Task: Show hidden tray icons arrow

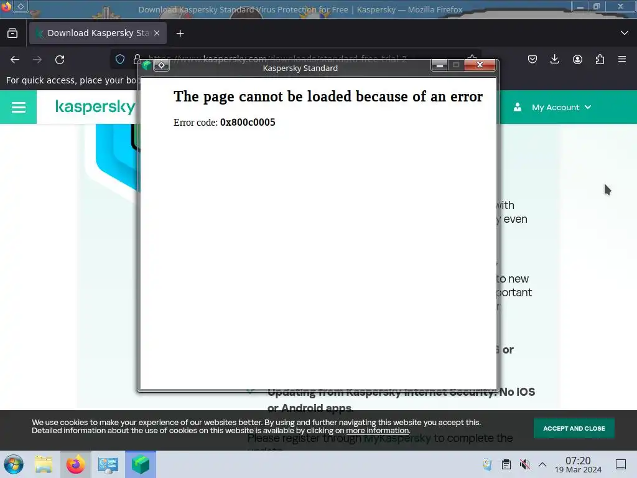Action: (542, 464)
